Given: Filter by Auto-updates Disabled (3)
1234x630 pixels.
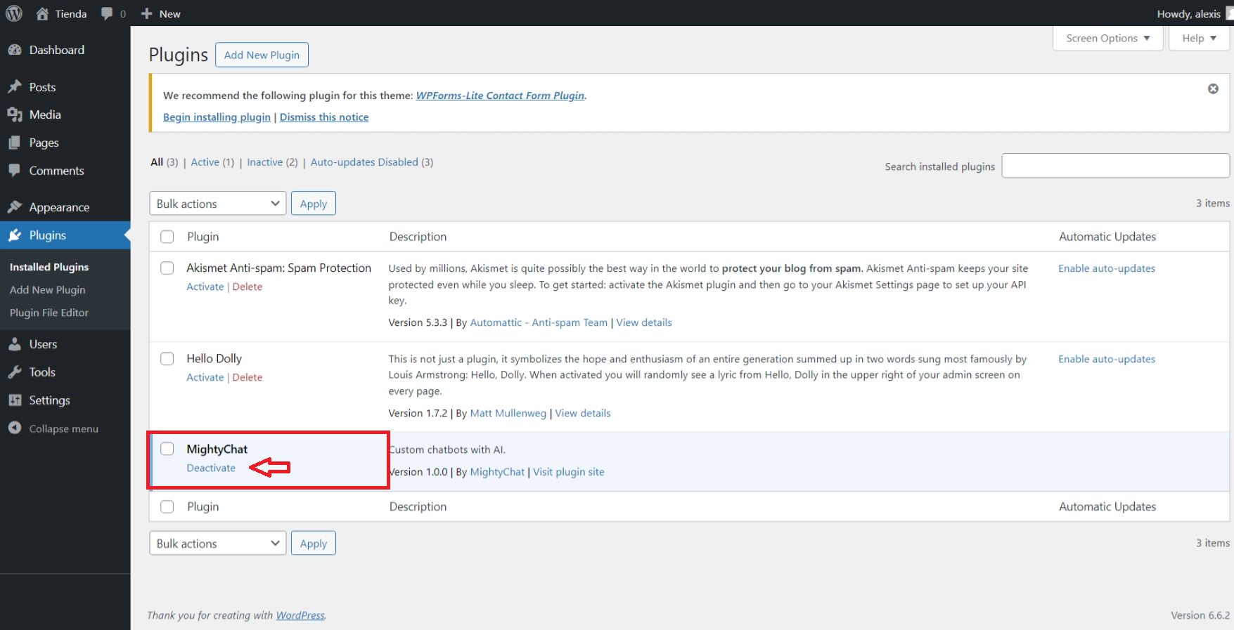Looking at the screenshot, I should tap(372, 162).
